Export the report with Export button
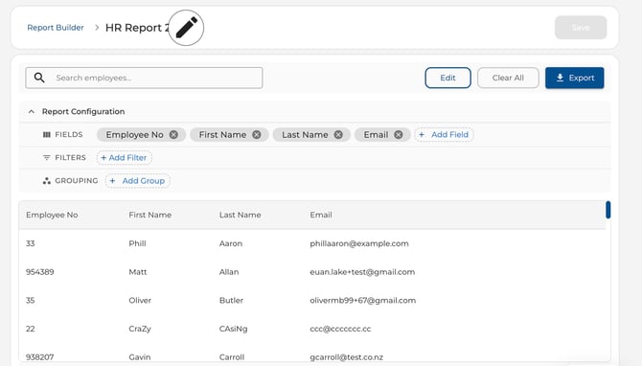The height and width of the screenshot is (366, 642). [574, 78]
